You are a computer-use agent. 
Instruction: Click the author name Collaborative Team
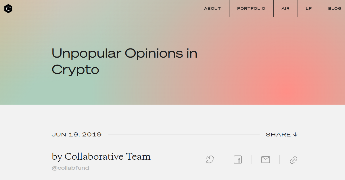tap(101, 156)
